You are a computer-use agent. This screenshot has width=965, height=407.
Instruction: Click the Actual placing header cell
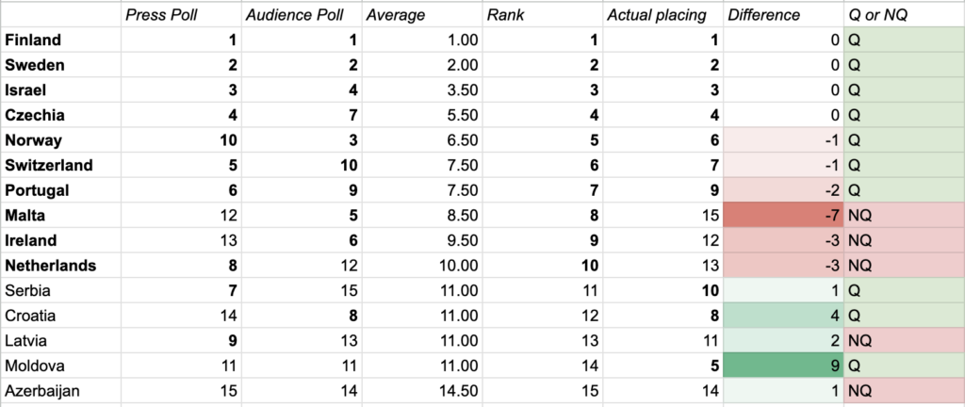click(663, 15)
